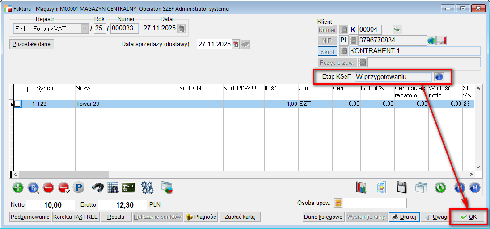Click the floppy disk save icon
This screenshot has height=229, width=490.
(401, 187)
